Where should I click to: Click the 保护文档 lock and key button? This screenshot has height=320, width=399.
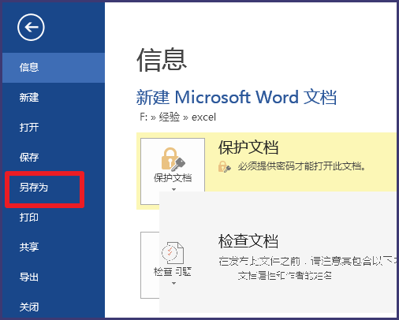[173, 171]
